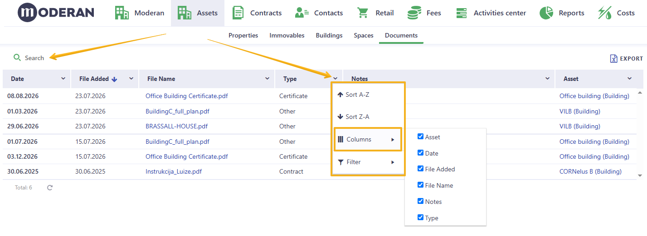Open the Reports menu
The width and height of the screenshot is (647, 236).
tap(562, 13)
